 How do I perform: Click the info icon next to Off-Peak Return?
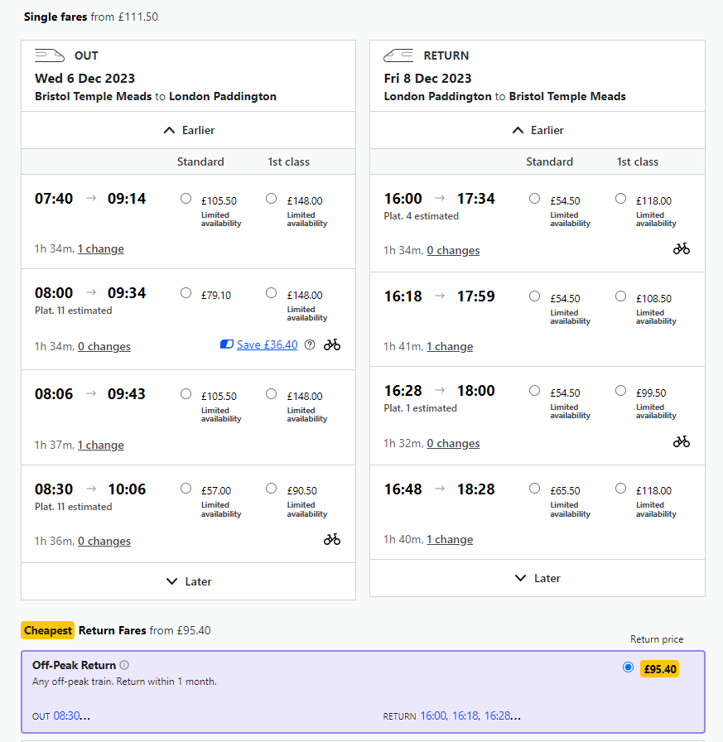click(x=124, y=665)
